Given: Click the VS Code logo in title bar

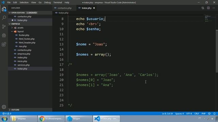Looking at the screenshot, I should point(3,2).
